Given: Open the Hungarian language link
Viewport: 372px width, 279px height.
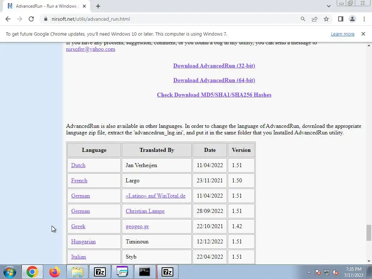Looking at the screenshot, I should [x=83, y=242].
